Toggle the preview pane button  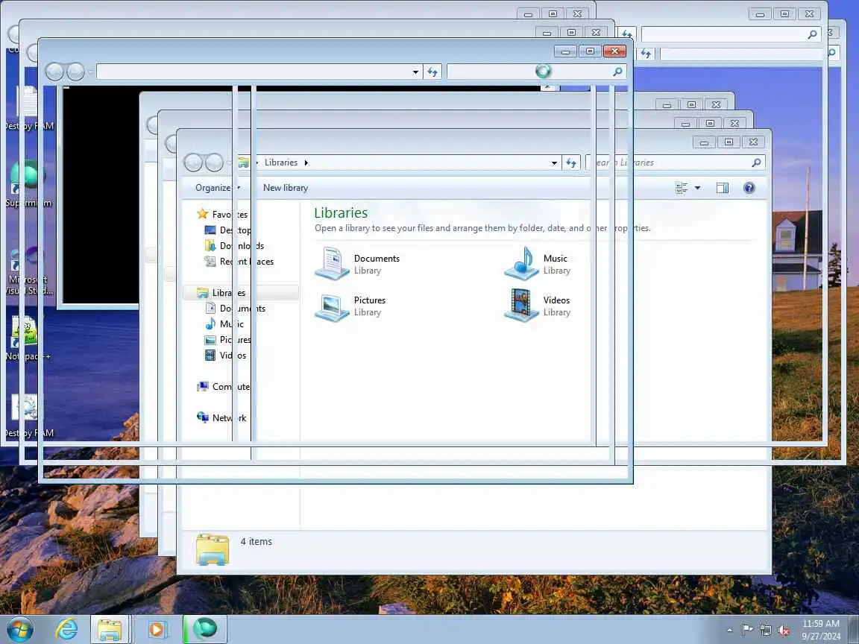(x=723, y=188)
